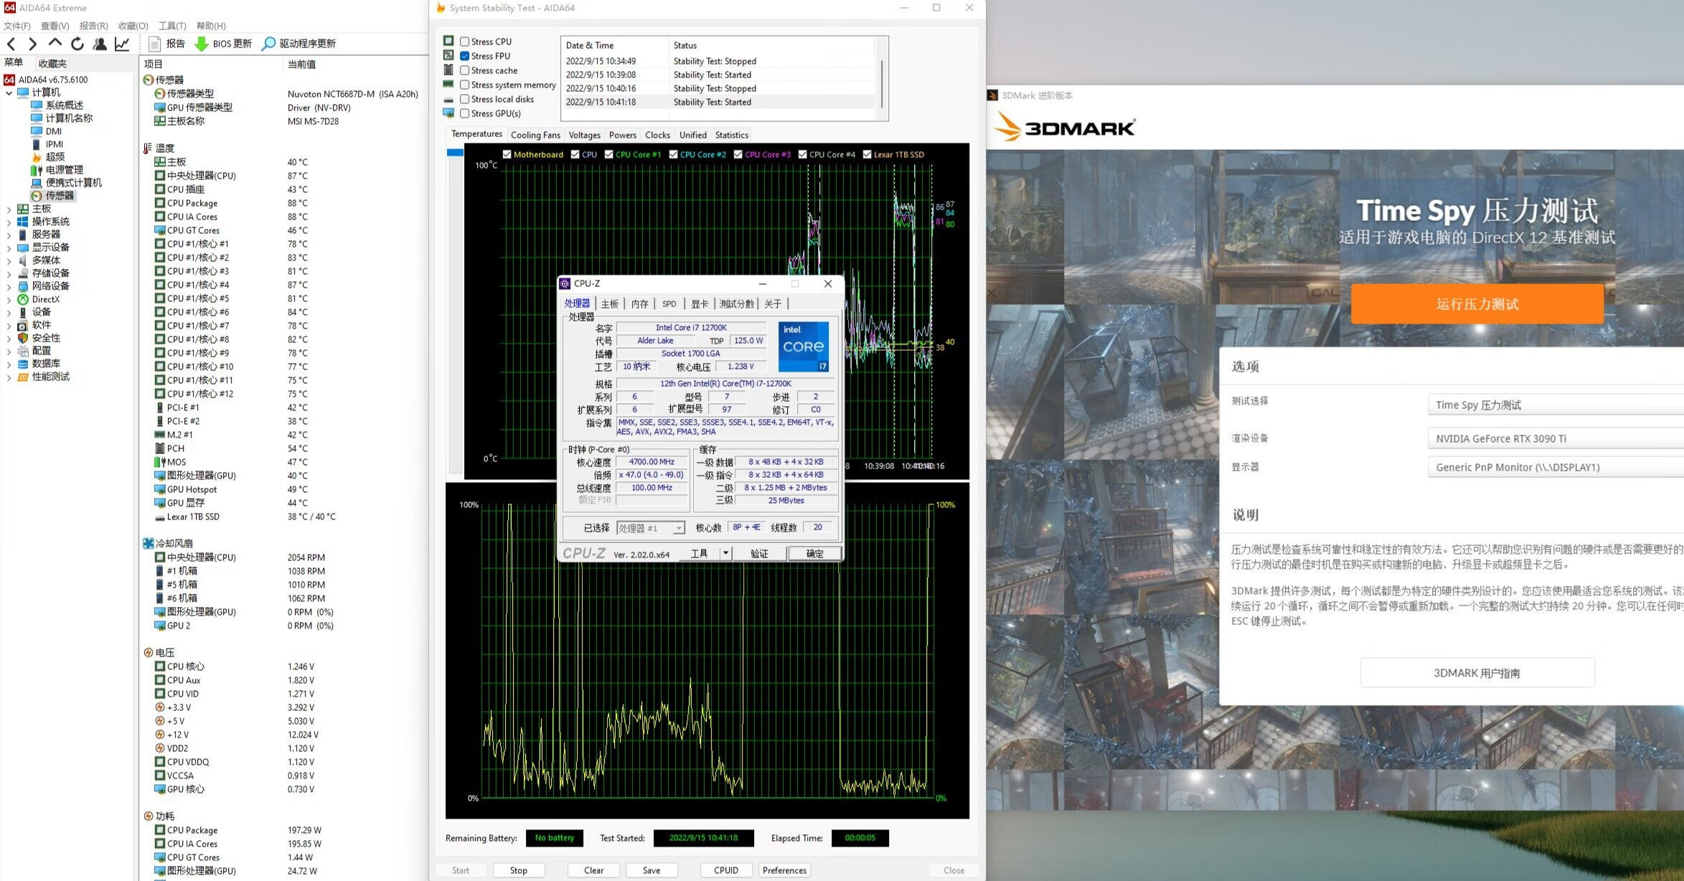Screen dimensions: 1684x881
Task: Enable Stress system memory checkbox
Action: pyautogui.click(x=465, y=85)
